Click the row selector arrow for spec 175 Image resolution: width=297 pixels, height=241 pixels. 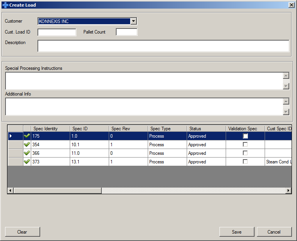(11, 136)
